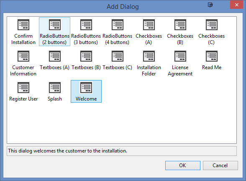Choose Textboxes (B) dialog item

pos(86,60)
